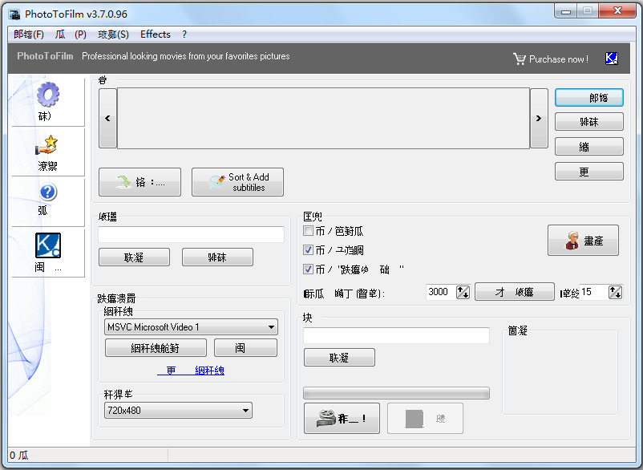This screenshot has height=470, width=643.
Task: Open the MSVC Microsoft Video 1 codec dropdown
Action: tap(191, 327)
